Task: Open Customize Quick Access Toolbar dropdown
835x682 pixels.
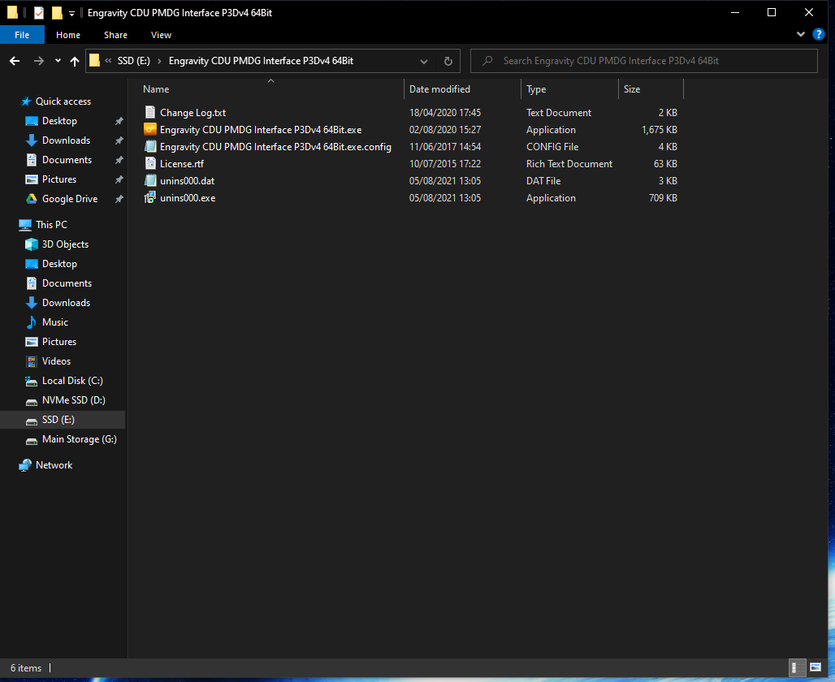Action: [x=71, y=13]
